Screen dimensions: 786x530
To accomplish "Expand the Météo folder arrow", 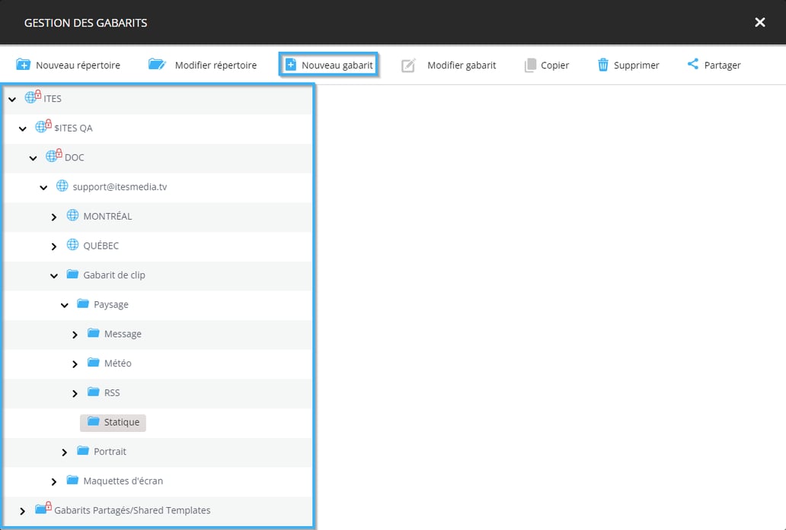I will tap(75, 364).
